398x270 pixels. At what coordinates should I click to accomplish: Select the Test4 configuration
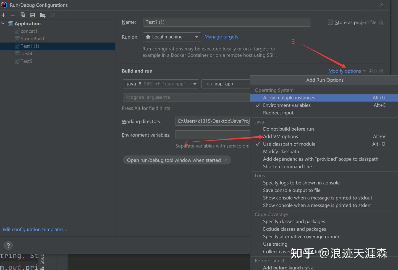[x=26, y=53]
